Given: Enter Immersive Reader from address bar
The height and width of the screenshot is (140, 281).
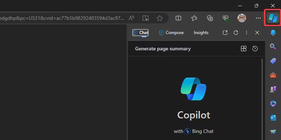Looking at the screenshot, I should (145, 18).
